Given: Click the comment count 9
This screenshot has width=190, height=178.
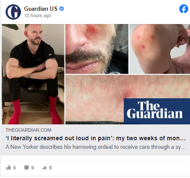Looking at the screenshot, I should [33, 168].
